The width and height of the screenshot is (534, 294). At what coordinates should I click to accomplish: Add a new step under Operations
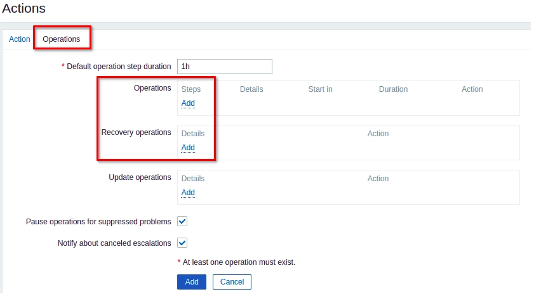click(188, 103)
